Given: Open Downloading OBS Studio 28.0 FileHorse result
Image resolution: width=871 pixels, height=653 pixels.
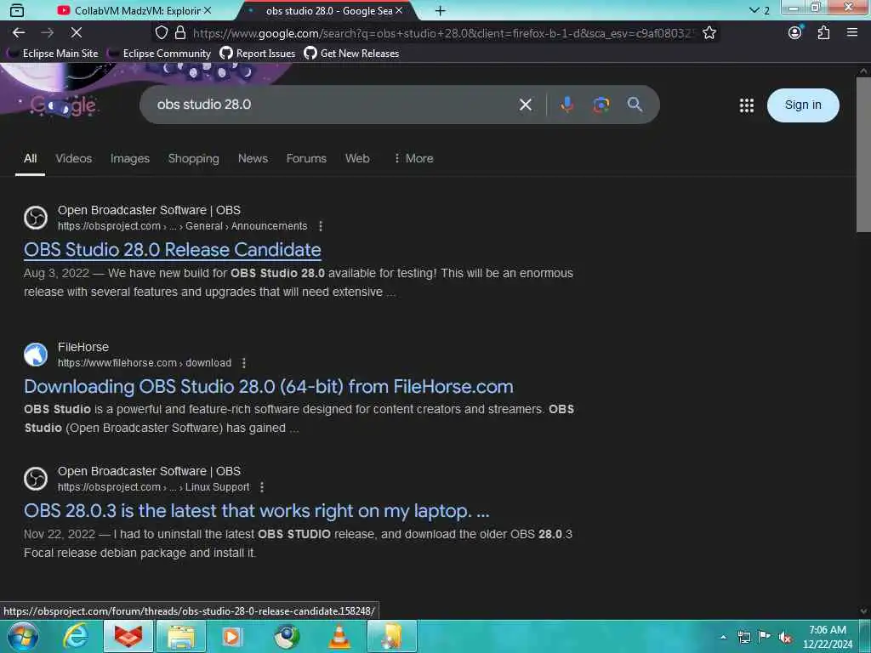Looking at the screenshot, I should (268, 387).
